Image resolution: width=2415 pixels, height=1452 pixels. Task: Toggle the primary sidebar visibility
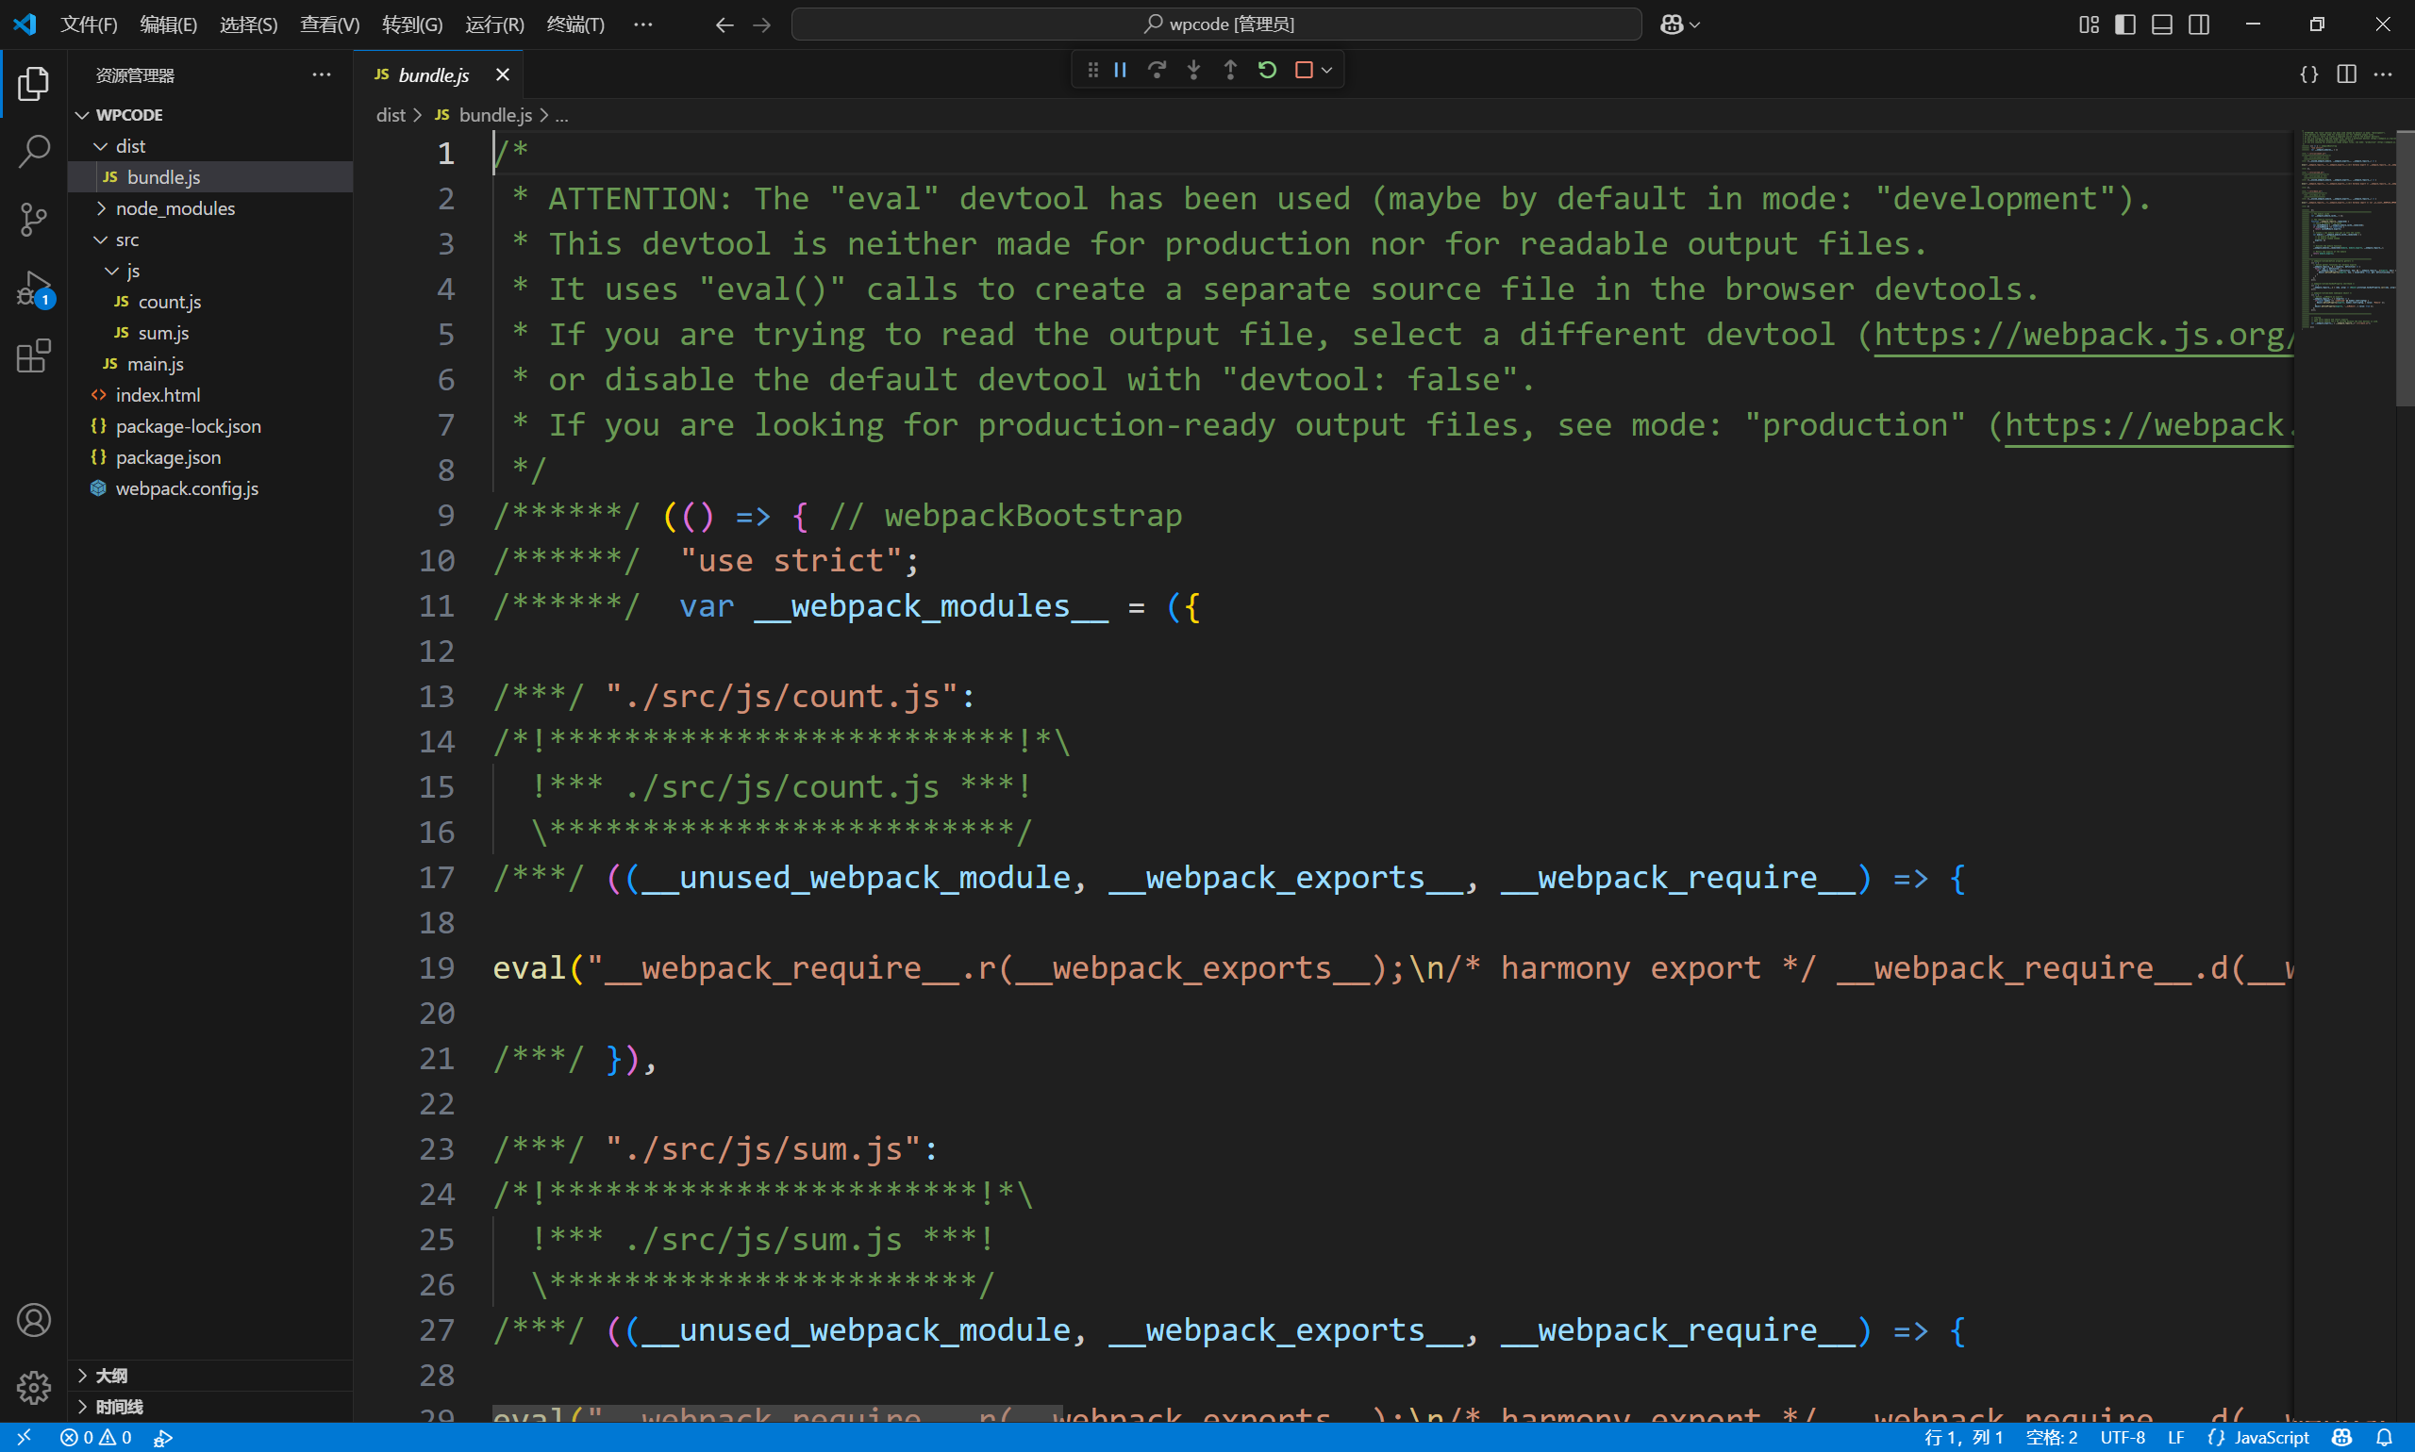pyautogui.click(x=2124, y=24)
